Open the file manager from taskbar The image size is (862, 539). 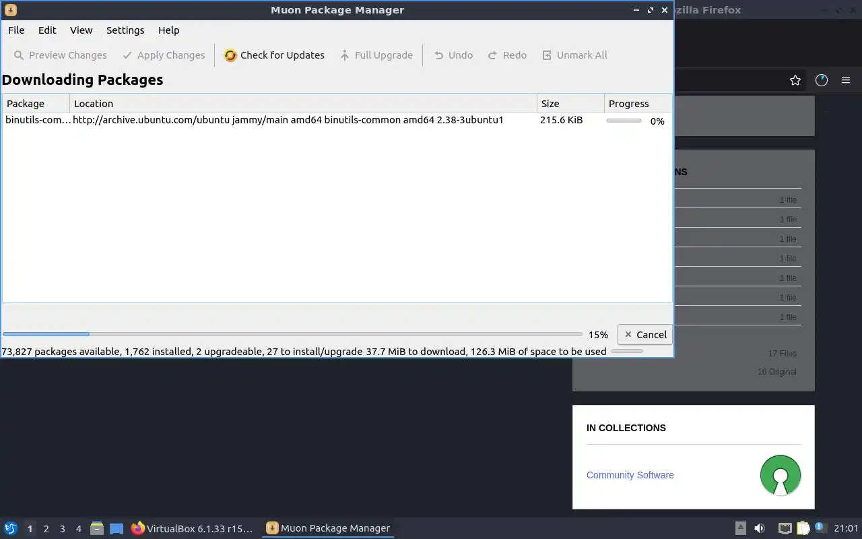tap(97, 528)
